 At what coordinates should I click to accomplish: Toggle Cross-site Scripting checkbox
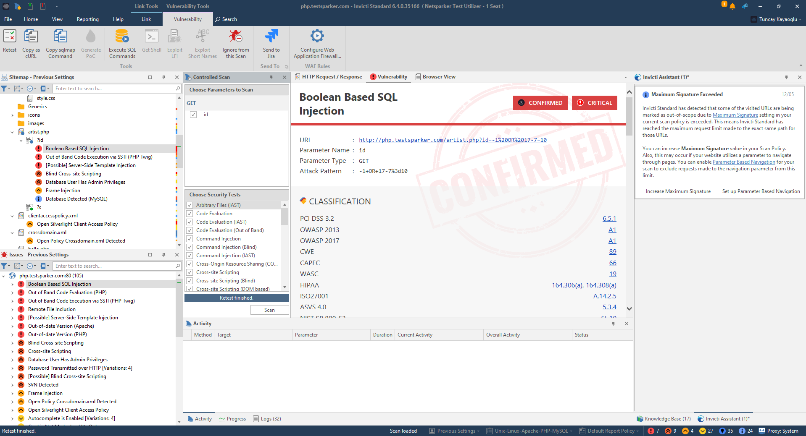(190, 272)
